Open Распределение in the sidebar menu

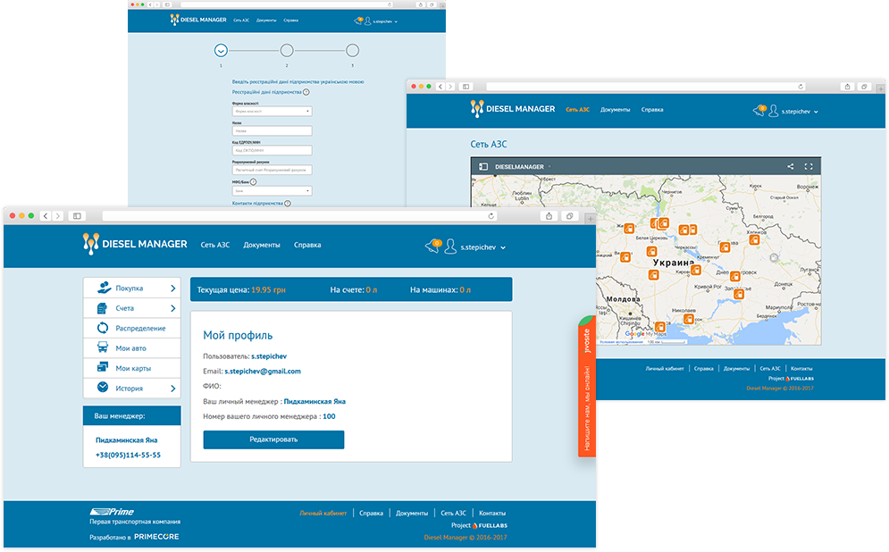point(131,328)
